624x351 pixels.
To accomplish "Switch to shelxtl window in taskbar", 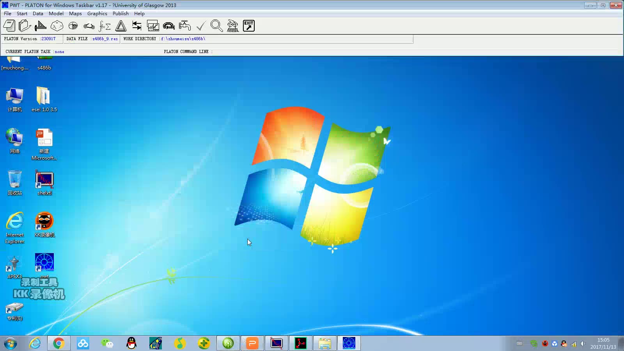I will (x=277, y=343).
